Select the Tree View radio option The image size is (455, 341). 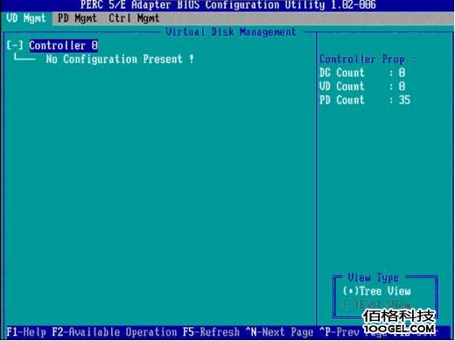point(377,291)
